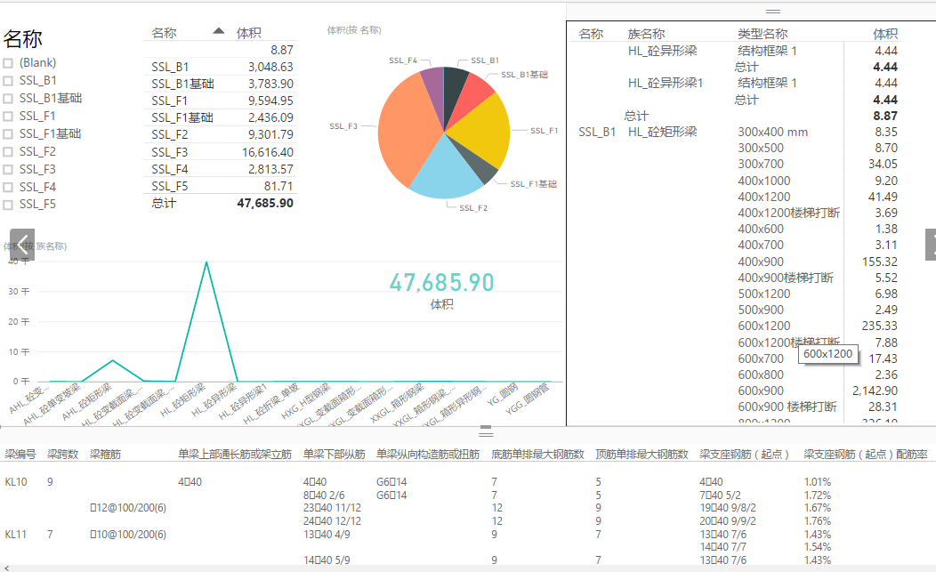
Task: Sort right table by 族名称 header
Action: tap(646, 34)
